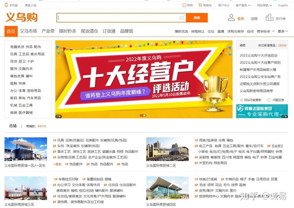Open the 排行榜 link

281,19
